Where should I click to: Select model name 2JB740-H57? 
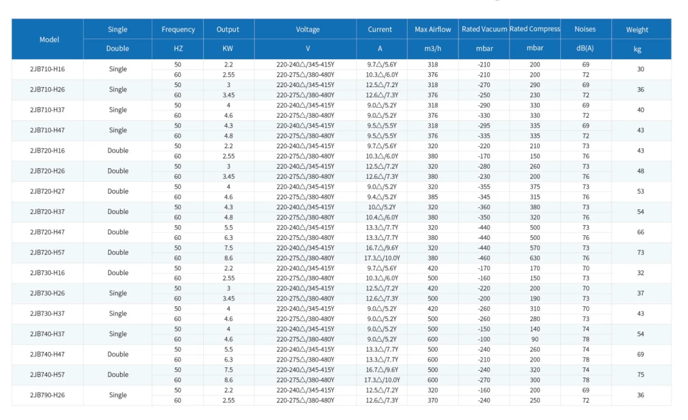pos(47,375)
